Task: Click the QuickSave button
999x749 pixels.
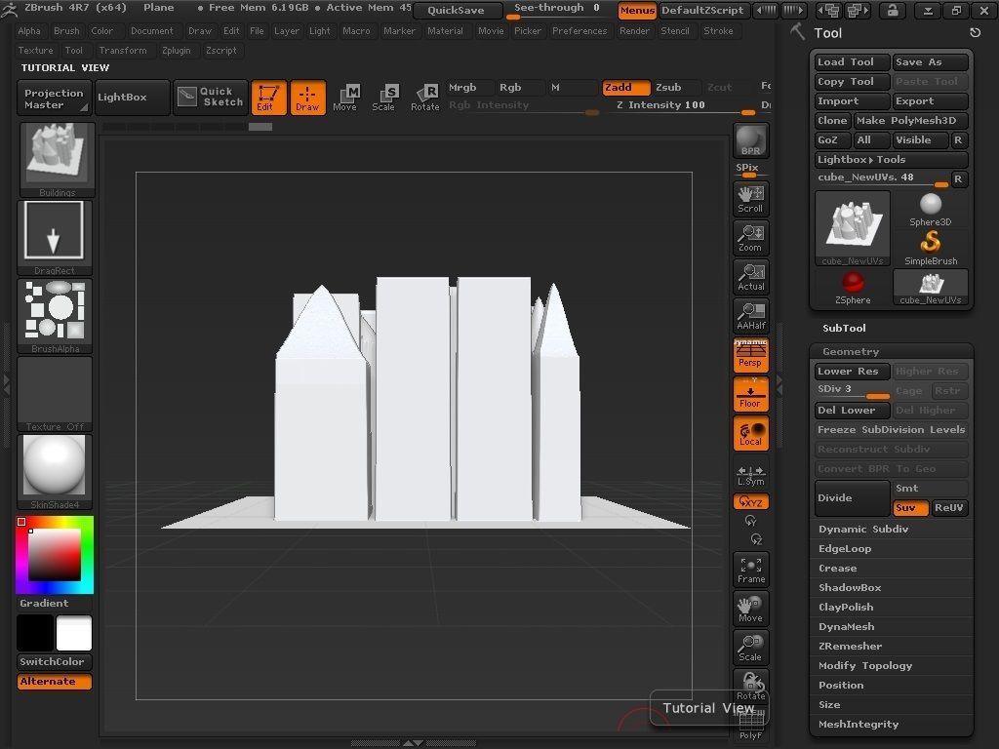Action: (457, 10)
